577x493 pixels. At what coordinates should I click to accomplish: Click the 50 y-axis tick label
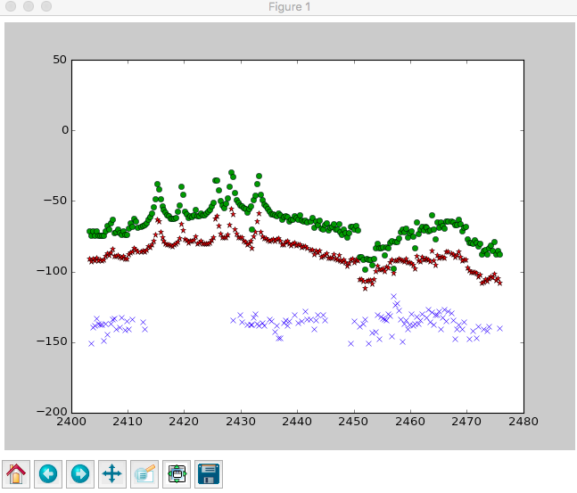point(59,60)
